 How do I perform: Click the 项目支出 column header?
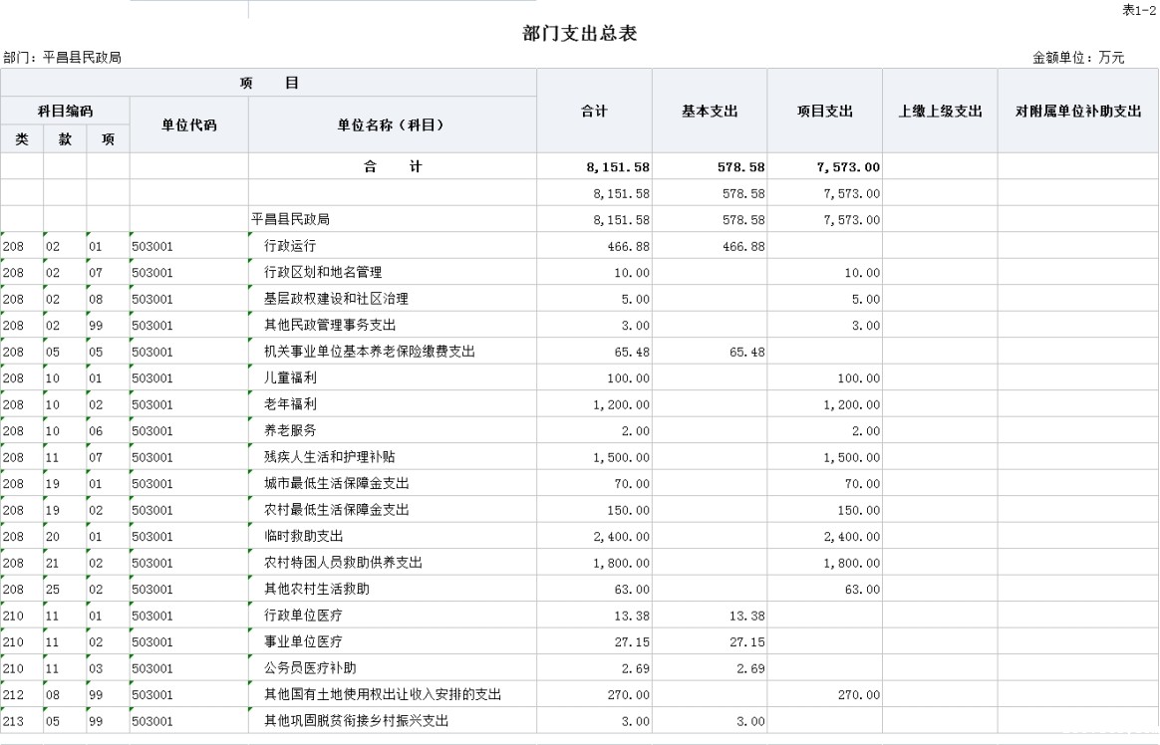point(824,111)
